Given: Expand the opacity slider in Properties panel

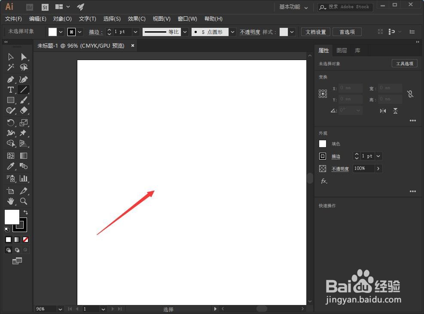Looking at the screenshot, I should pos(378,169).
